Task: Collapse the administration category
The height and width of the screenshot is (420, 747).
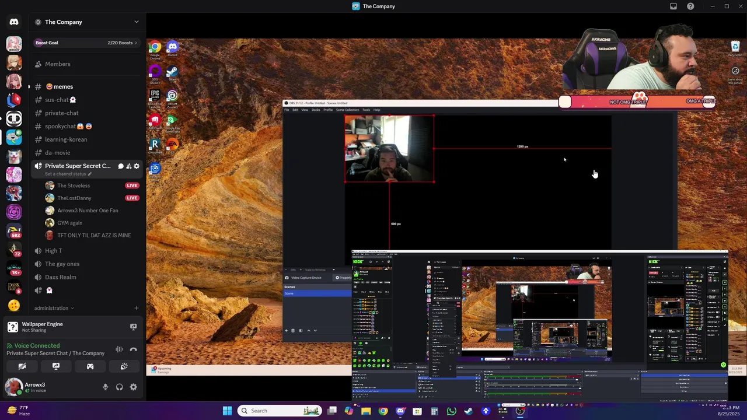Action: (x=54, y=308)
